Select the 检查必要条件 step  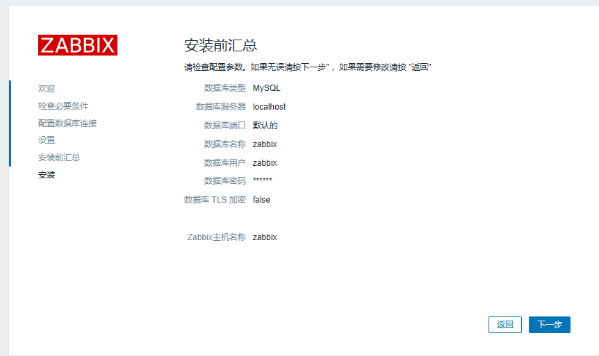click(63, 106)
